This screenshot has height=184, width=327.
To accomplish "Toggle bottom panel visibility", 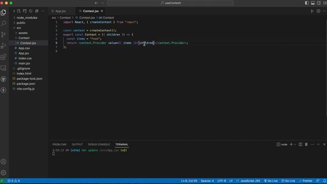I will pyautogui.click(x=313, y=3).
